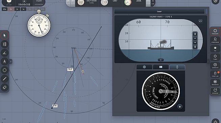
Task: Set time compression to 0.5x
Action: pyautogui.click(x=4, y=9)
